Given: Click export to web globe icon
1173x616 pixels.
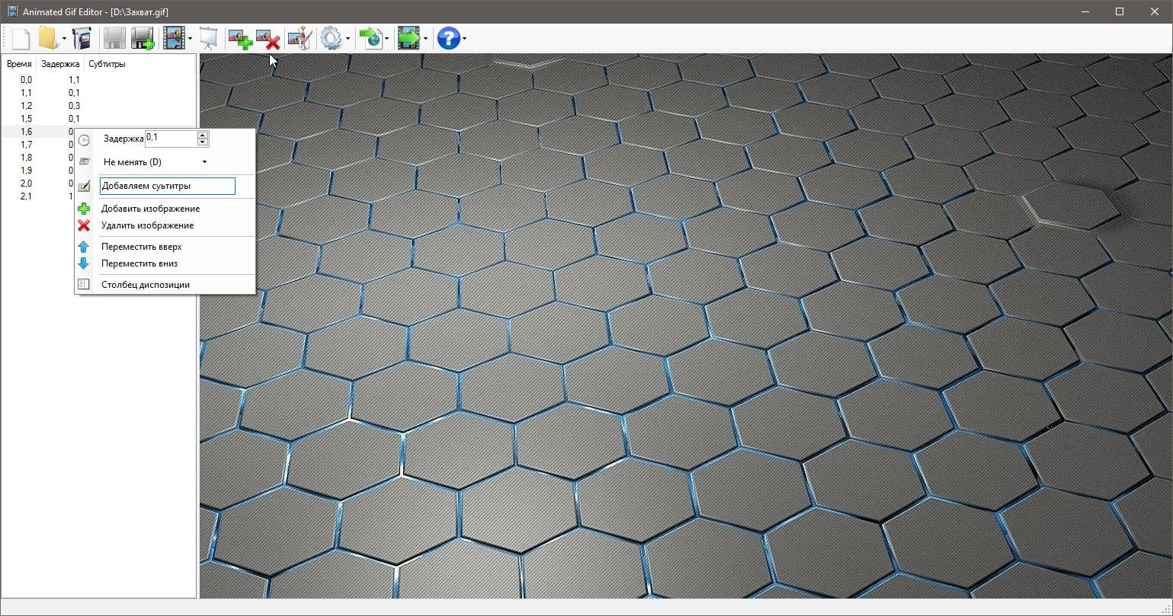Looking at the screenshot, I should [x=371, y=38].
